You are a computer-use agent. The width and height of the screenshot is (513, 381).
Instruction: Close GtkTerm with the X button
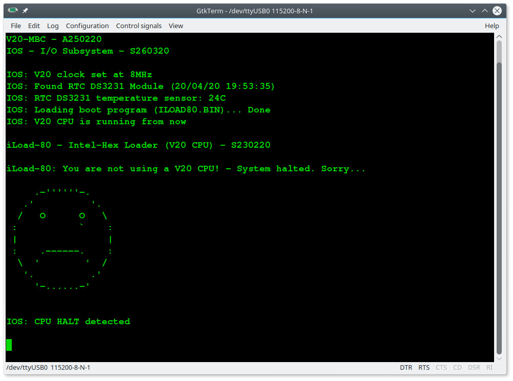tap(497, 11)
